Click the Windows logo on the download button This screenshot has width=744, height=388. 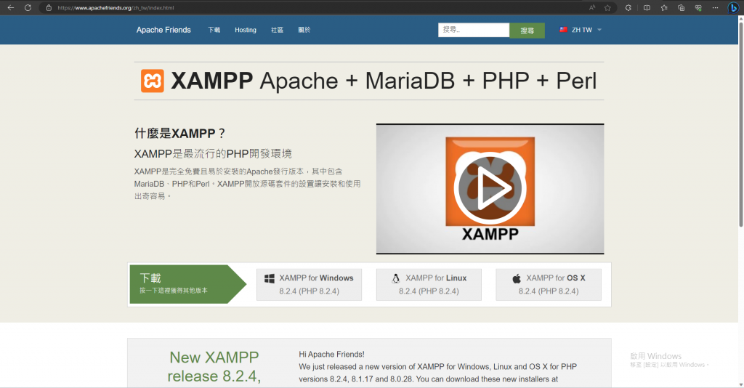pos(269,278)
